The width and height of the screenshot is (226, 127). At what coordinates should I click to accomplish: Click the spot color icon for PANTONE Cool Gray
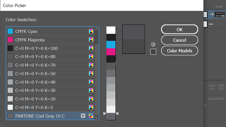83,116
